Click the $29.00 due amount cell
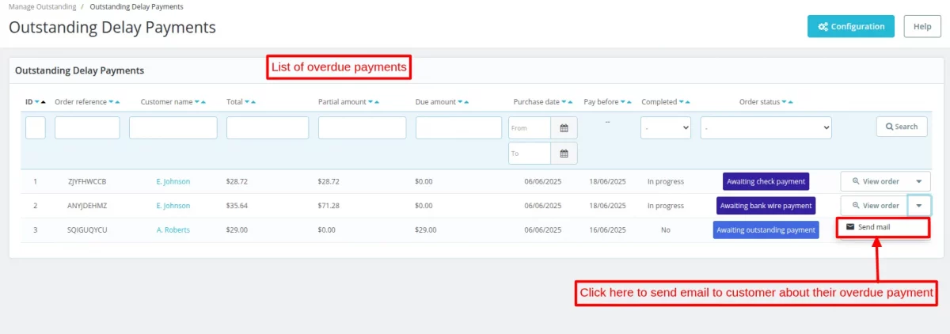 tap(426, 230)
